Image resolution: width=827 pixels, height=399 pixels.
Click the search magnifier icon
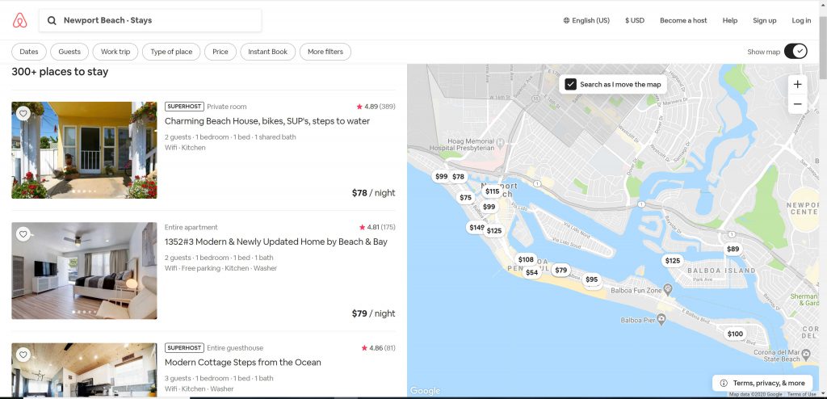coord(52,20)
